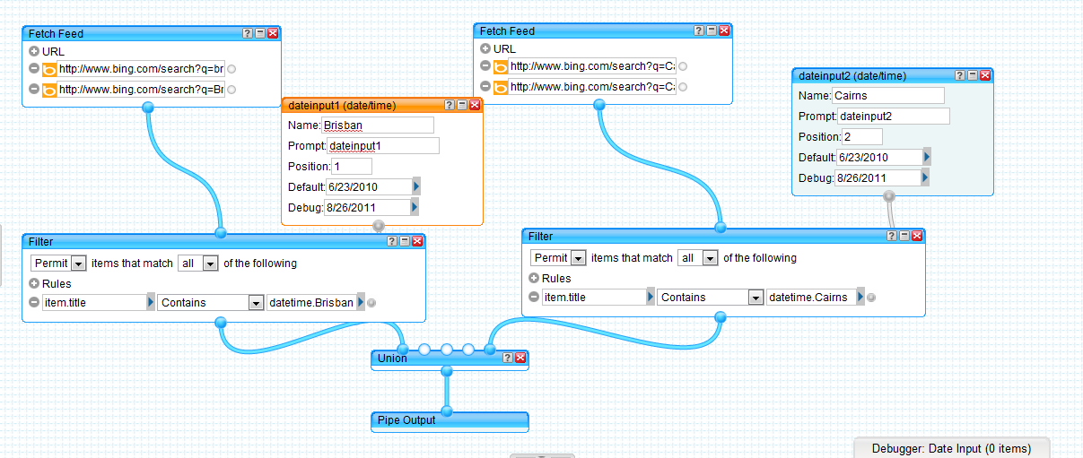Click dateinput2 gray output terminal
This screenshot has width=1083, height=458.
point(889,195)
